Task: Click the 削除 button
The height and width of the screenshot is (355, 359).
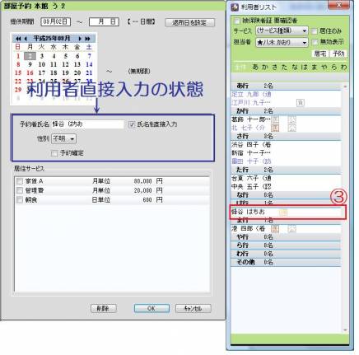Action: click(104, 308)
